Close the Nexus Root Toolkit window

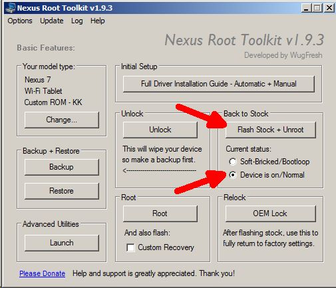[x=329, y=8]
